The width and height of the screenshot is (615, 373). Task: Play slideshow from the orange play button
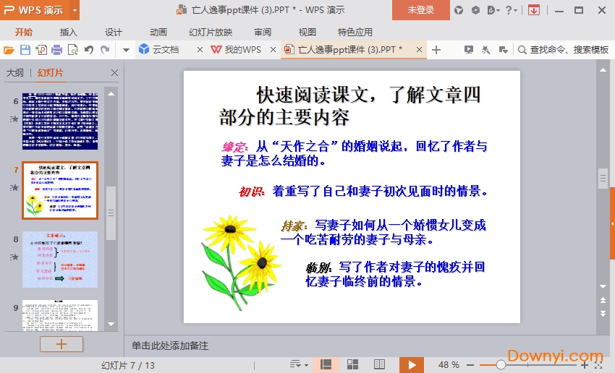click(x=412, y=365)
